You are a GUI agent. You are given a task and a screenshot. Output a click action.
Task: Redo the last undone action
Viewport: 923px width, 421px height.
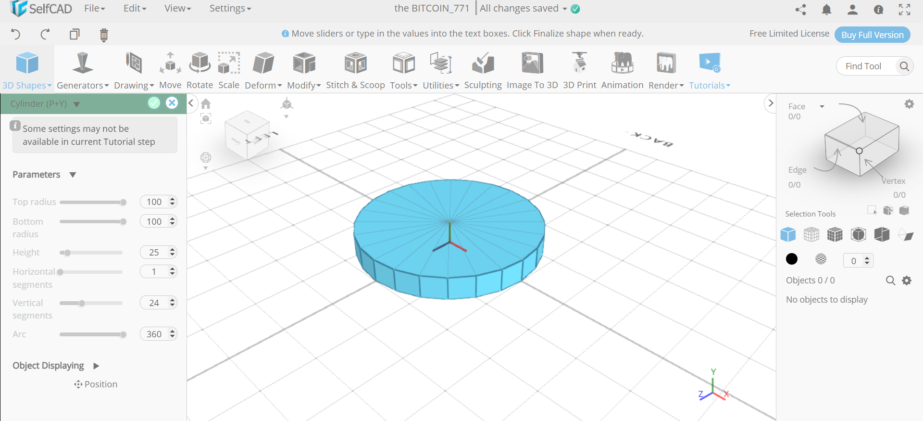tap(45, 34)
